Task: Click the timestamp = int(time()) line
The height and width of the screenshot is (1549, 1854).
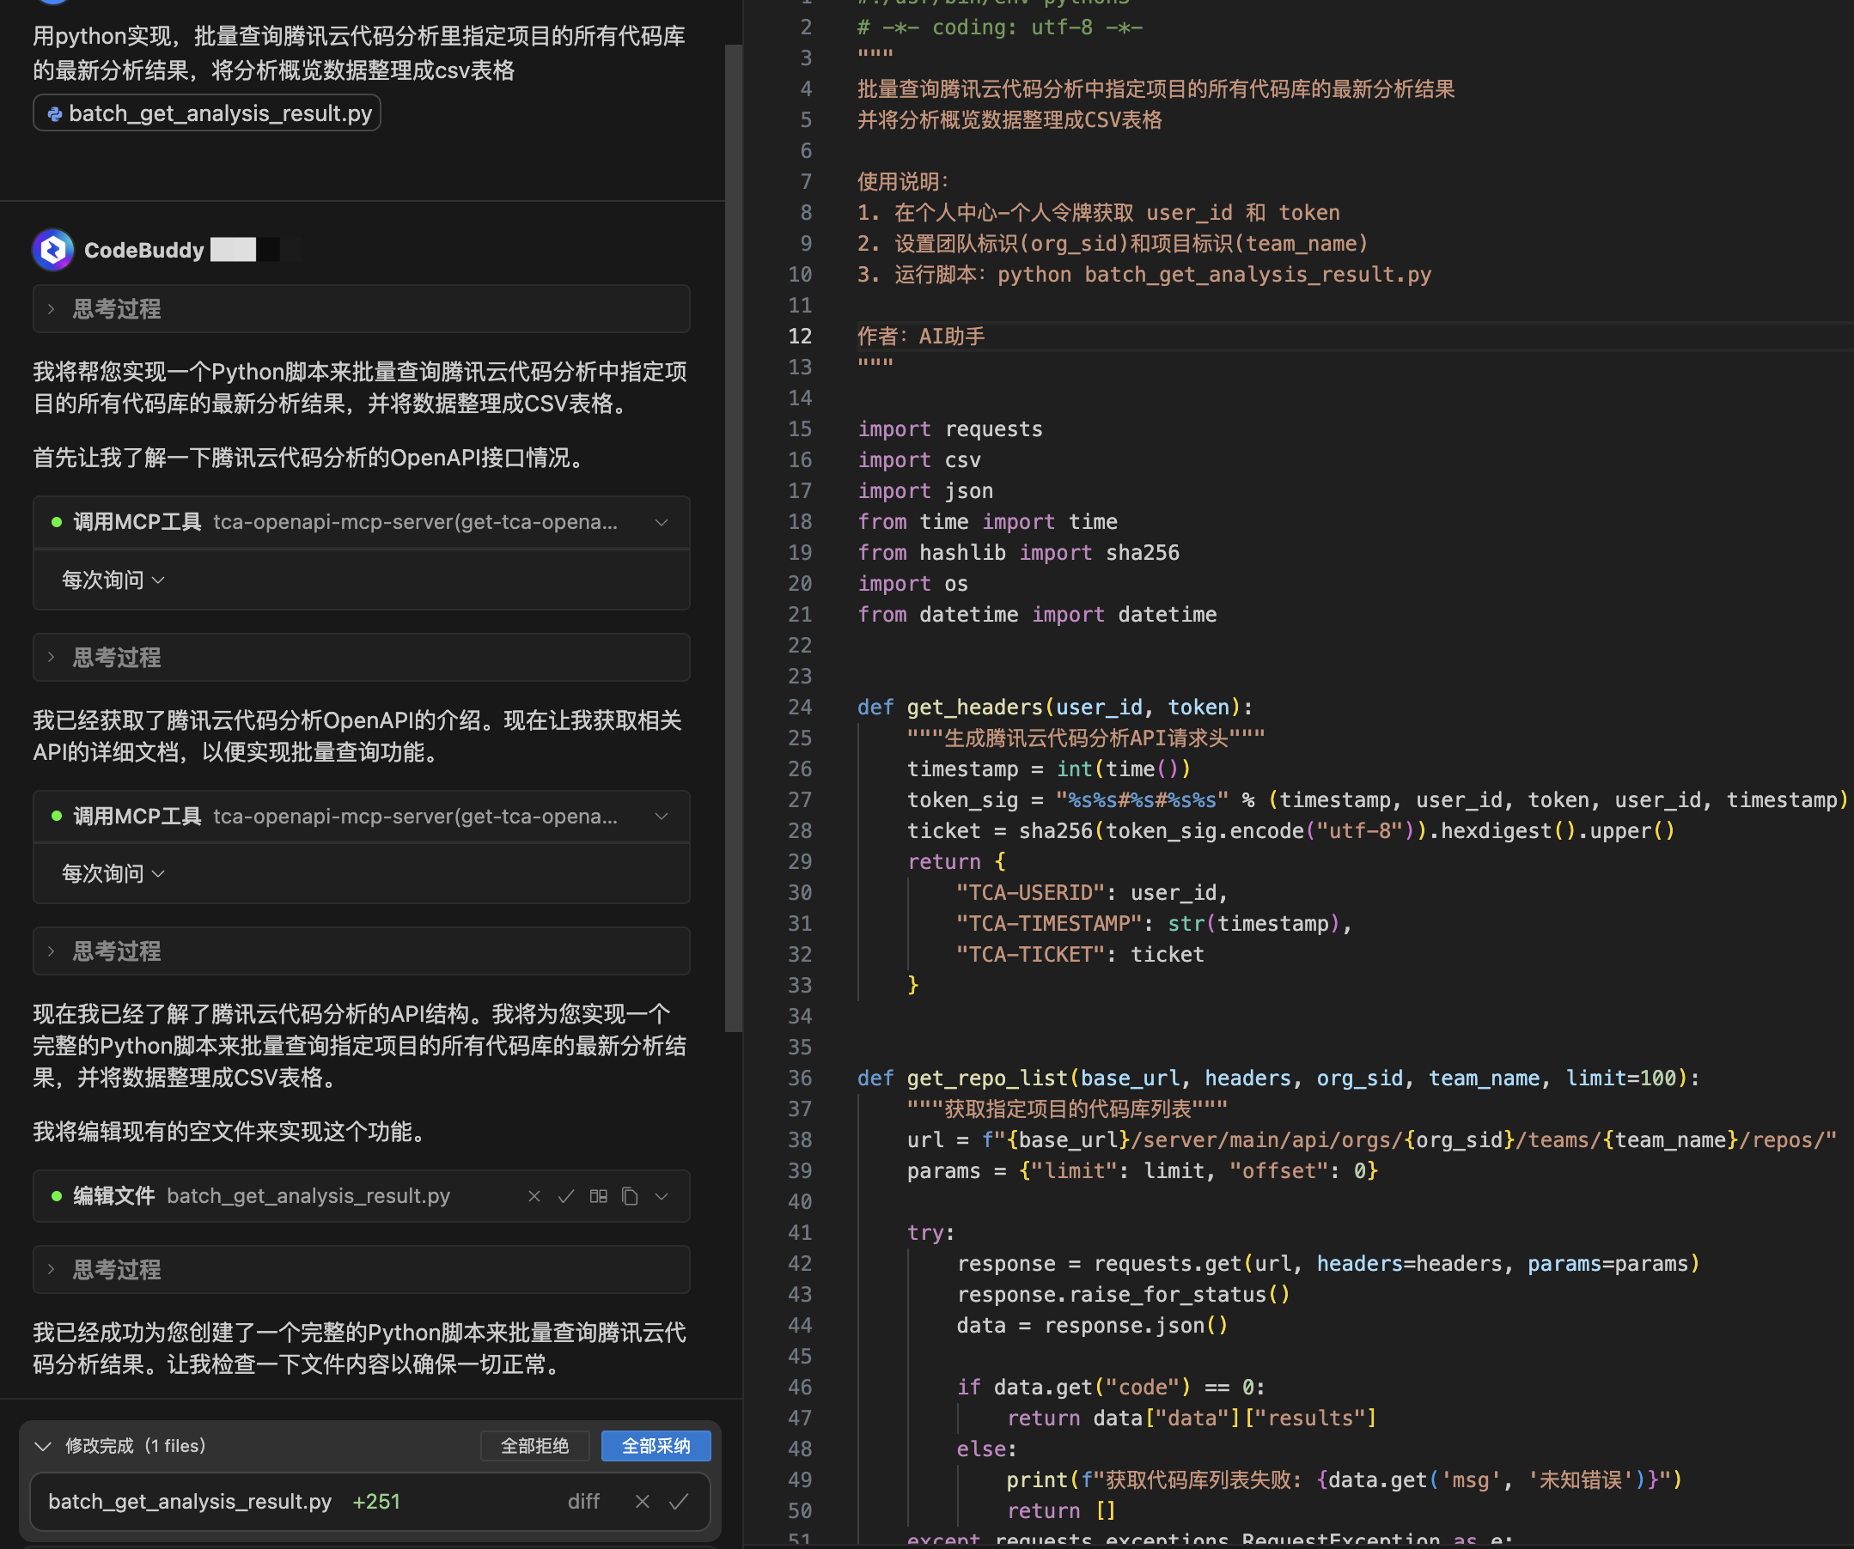Action: pyautogui.click(x=1049, y=768)
